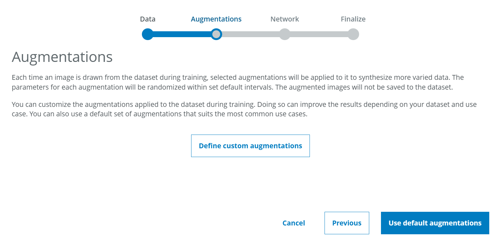Click the gray track between Network and Finalize
Screen dimensions: 501x246
coord(319,34)
